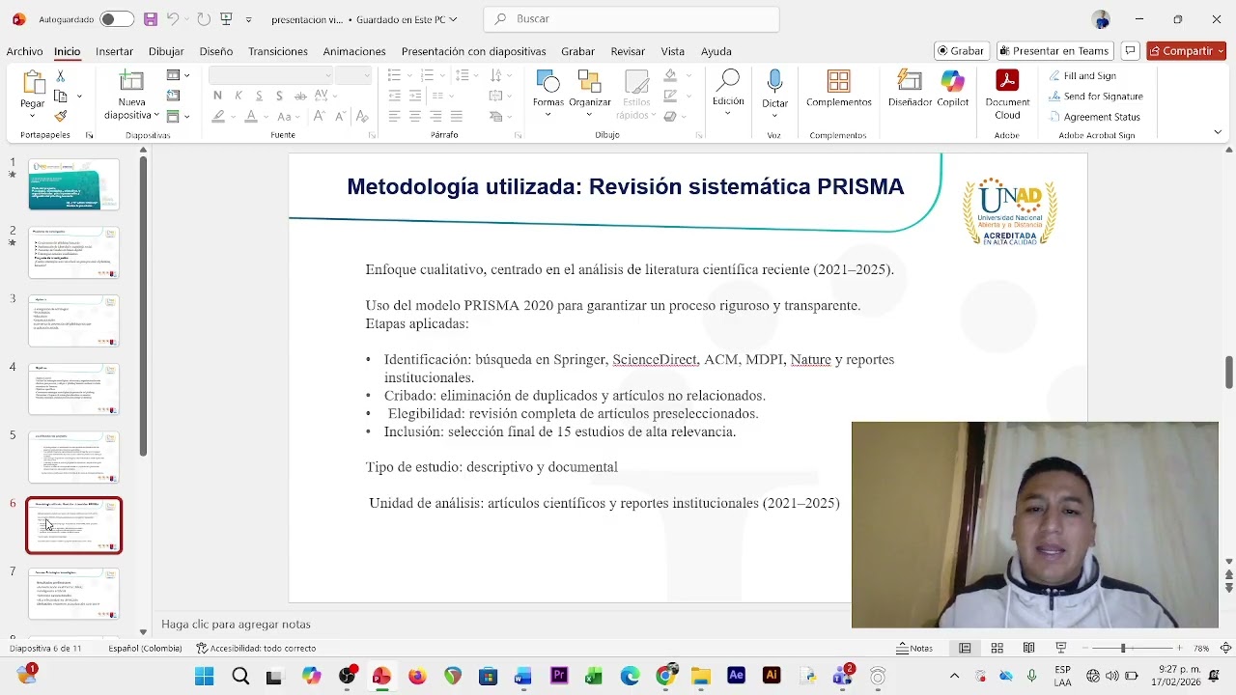1236x695 pixels.
Task: Toggle justify alignment paragraph button
Action: click(x=456, y=116)
